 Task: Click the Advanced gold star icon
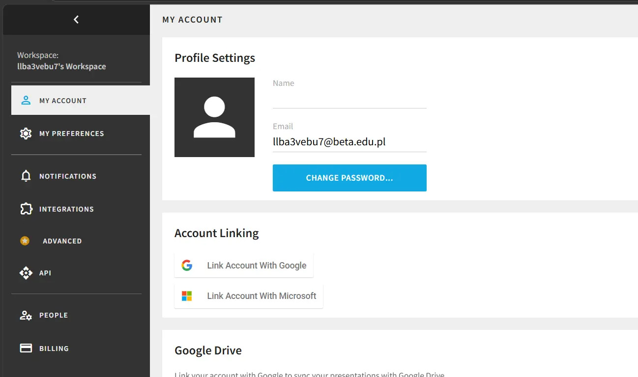pos(25,241)
